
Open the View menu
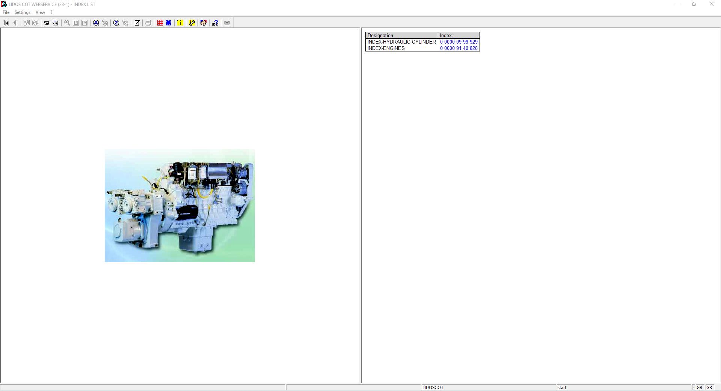(40, 12)
